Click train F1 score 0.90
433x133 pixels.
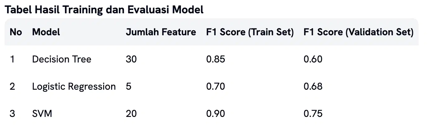pos(216,114)
